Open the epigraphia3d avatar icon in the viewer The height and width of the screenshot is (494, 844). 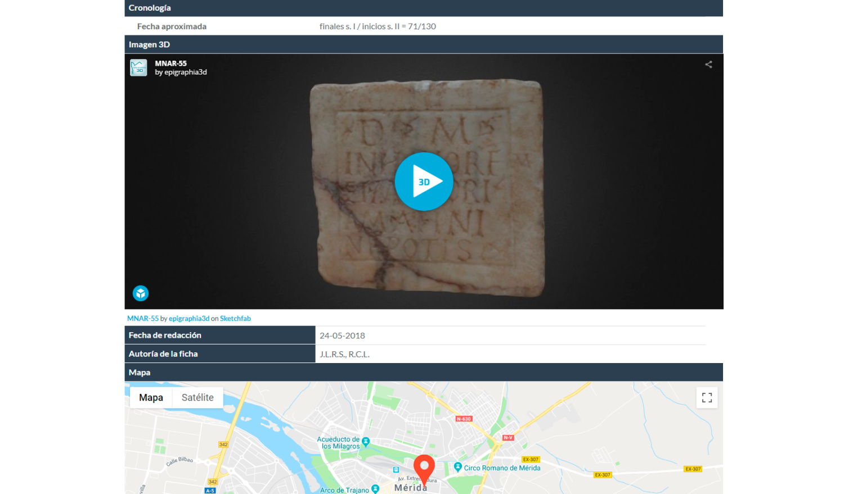[138, 67]
